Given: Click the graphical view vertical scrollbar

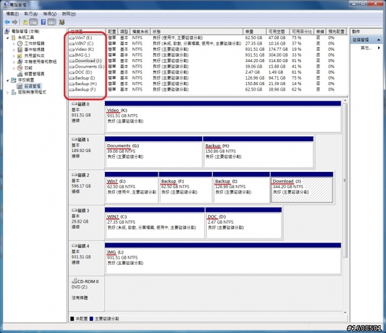Looking at the screenshot, I should point(345,180).
